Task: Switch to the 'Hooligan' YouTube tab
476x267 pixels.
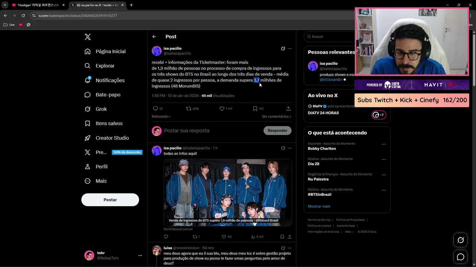Action: click(x=38, y=5)
